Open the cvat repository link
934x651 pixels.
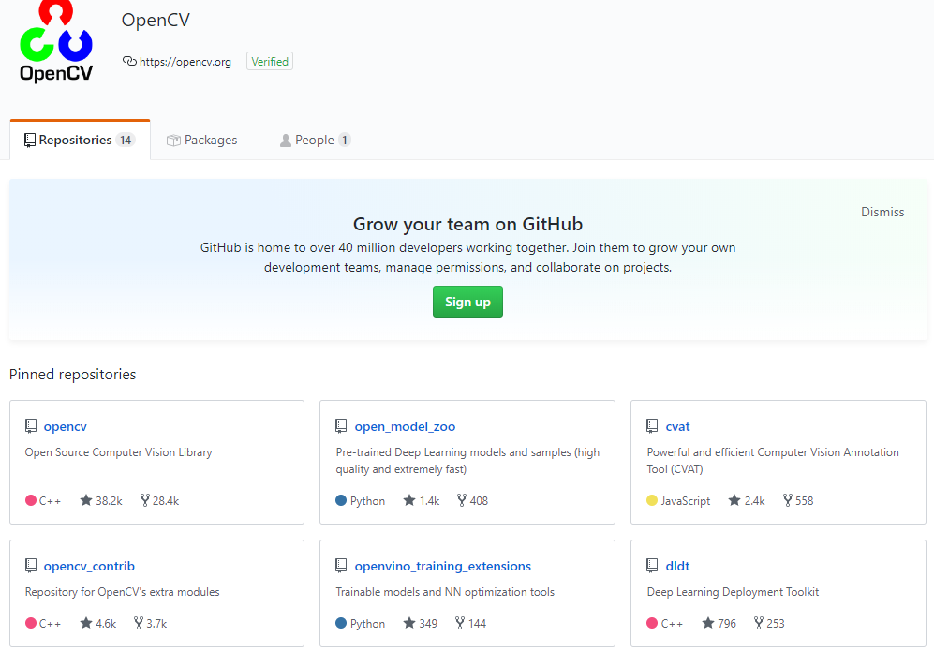pos(677,426)
